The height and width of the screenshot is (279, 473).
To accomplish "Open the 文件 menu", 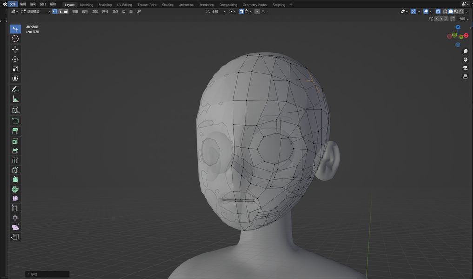I will [13, 4].
